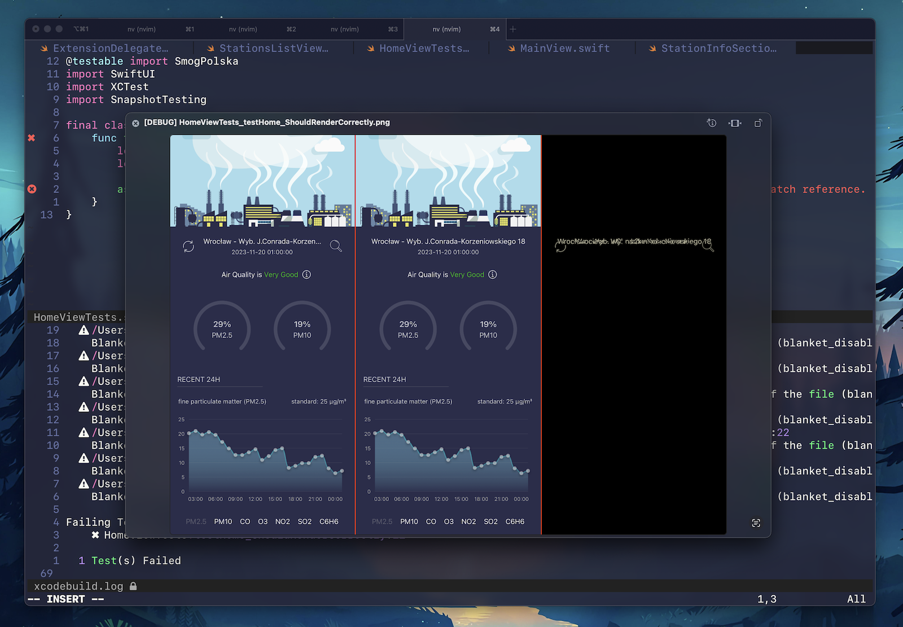Select PM2.5 pollutant in left snapshot

click(196, 522)
